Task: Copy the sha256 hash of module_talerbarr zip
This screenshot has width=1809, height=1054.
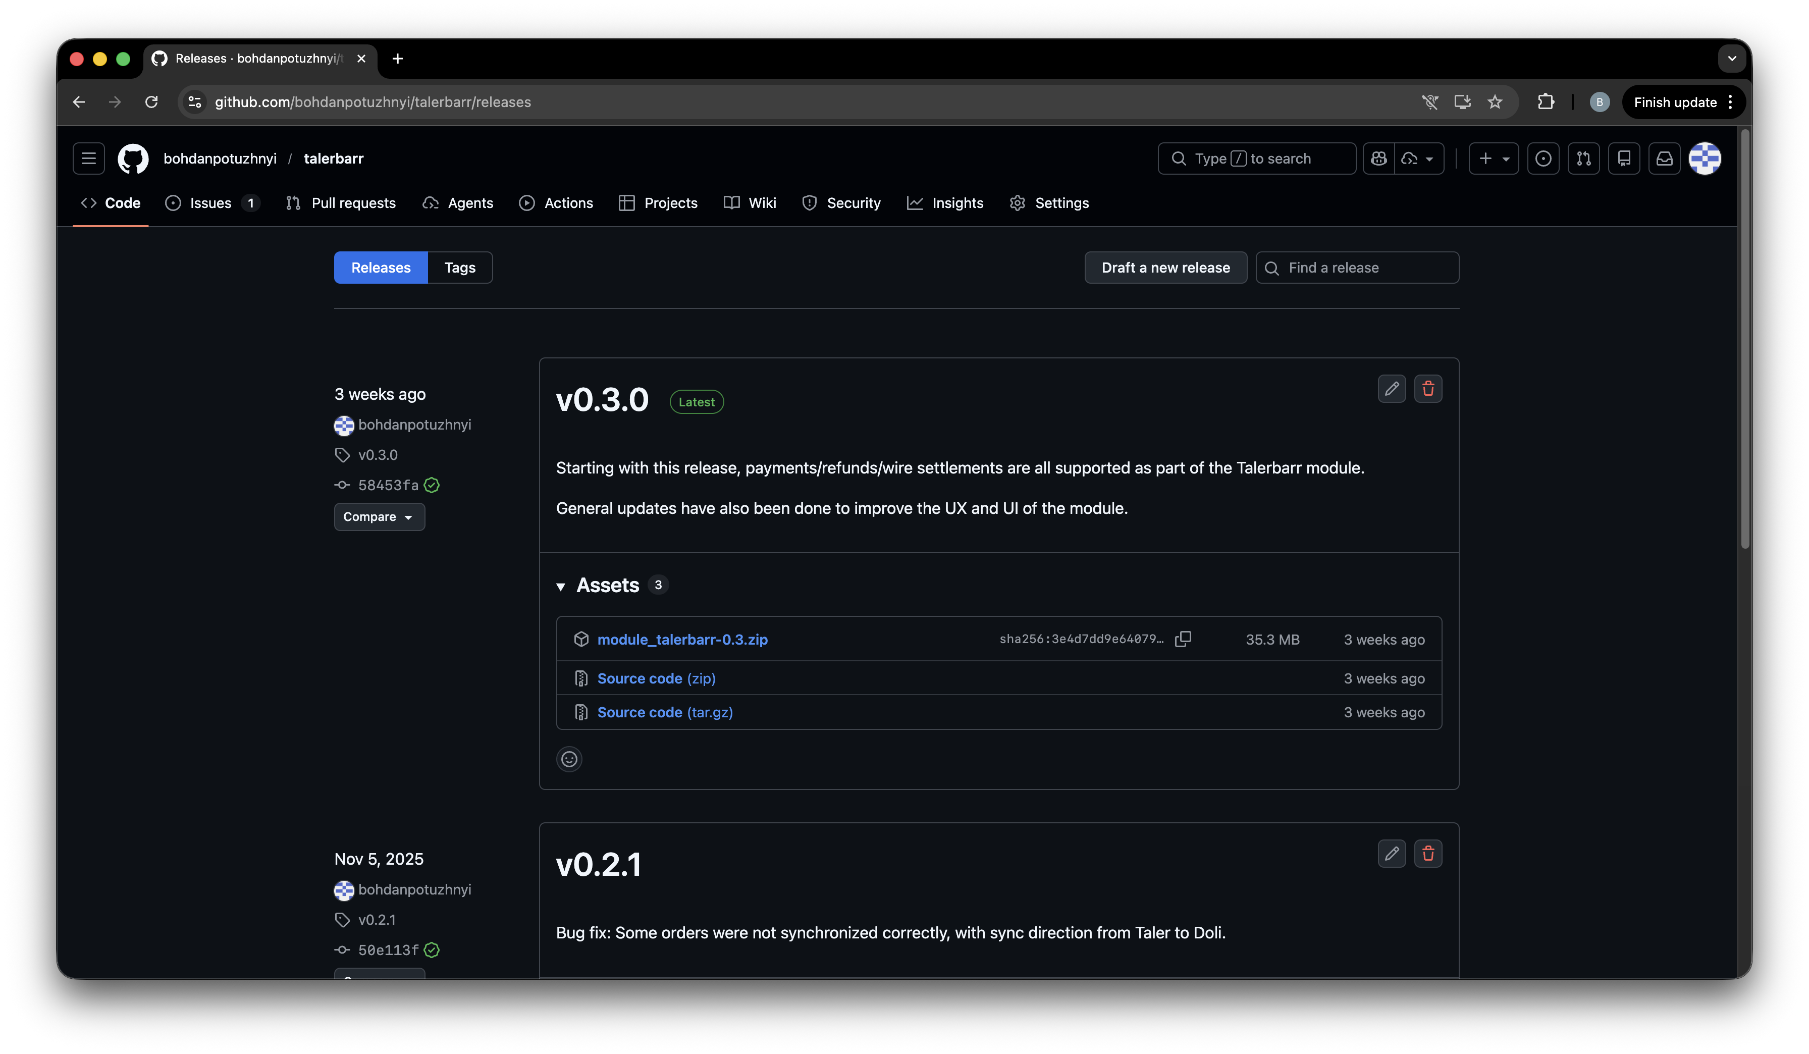Action: 1182,639
